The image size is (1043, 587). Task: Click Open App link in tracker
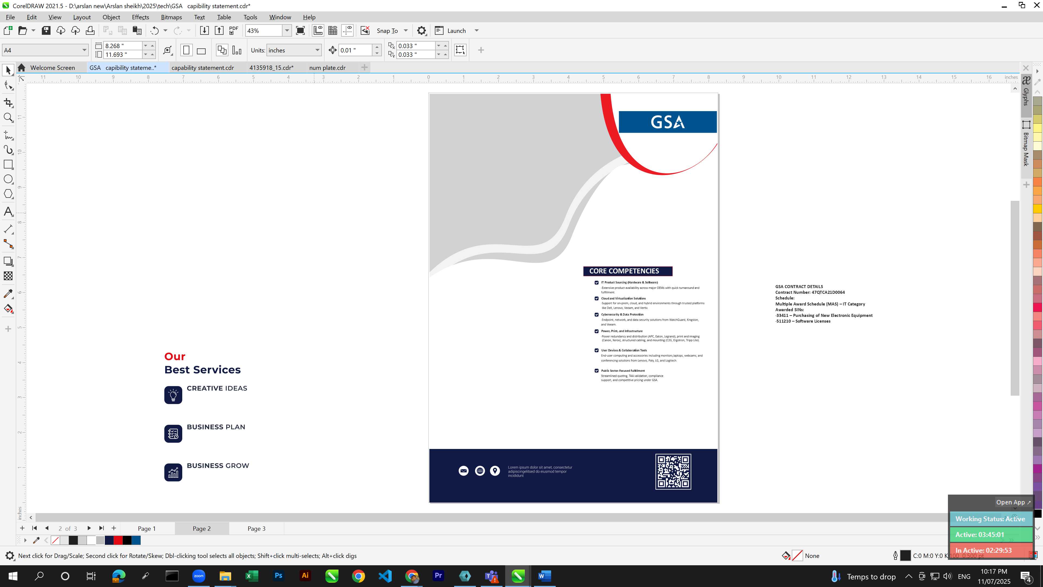pyautogui.click(x=1013, y=502)
